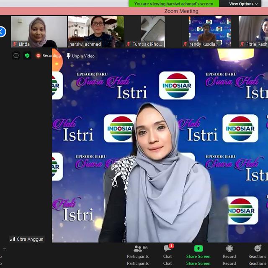268x268 pixels.
Task: Select rendy kusdia's video thumbnail
Action: (x=209, y=32)
